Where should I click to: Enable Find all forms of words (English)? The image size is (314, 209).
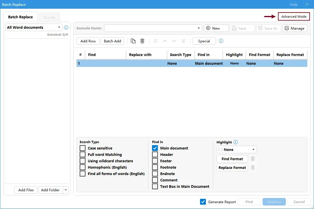point(83,174)
